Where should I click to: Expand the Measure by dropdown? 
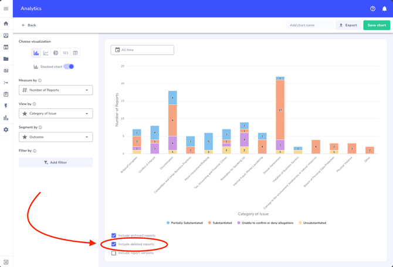tap(56, 90)
